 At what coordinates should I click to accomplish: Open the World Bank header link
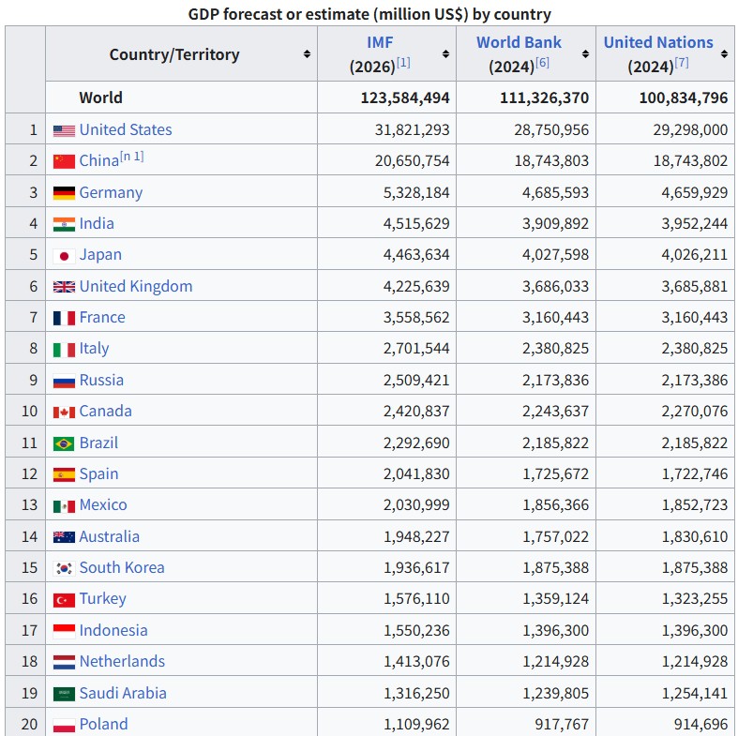pyautogui.click(x=519, y=42)
